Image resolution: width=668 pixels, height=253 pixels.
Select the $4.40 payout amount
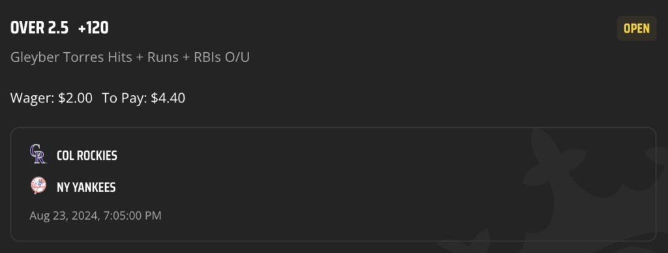[168, 98]
